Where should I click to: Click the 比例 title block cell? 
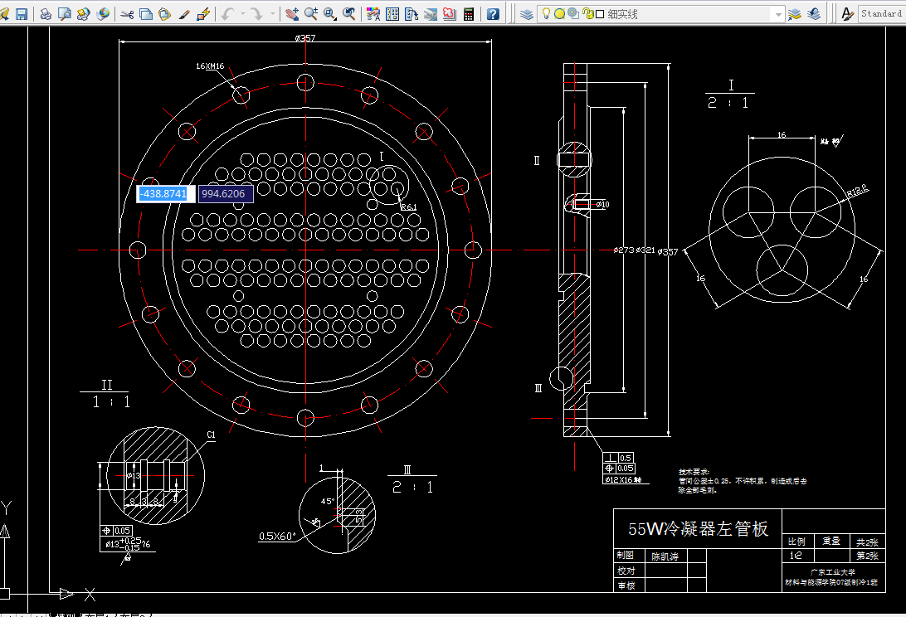[796, 542]
